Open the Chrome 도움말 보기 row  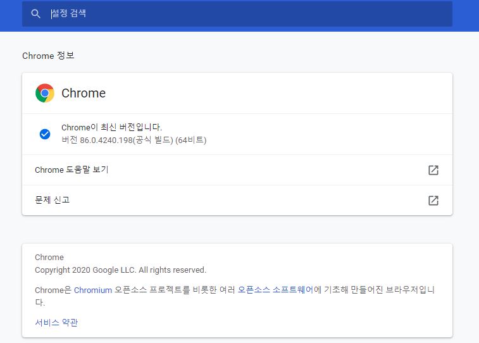pos(237,170)
